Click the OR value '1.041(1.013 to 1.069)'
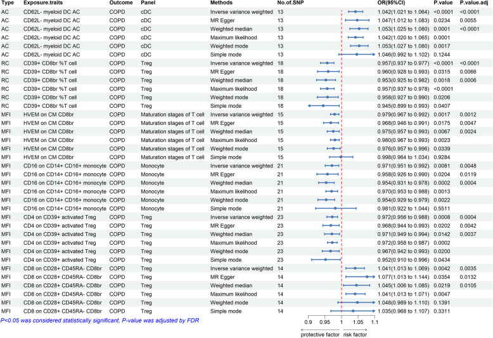 tap(404, 268)
